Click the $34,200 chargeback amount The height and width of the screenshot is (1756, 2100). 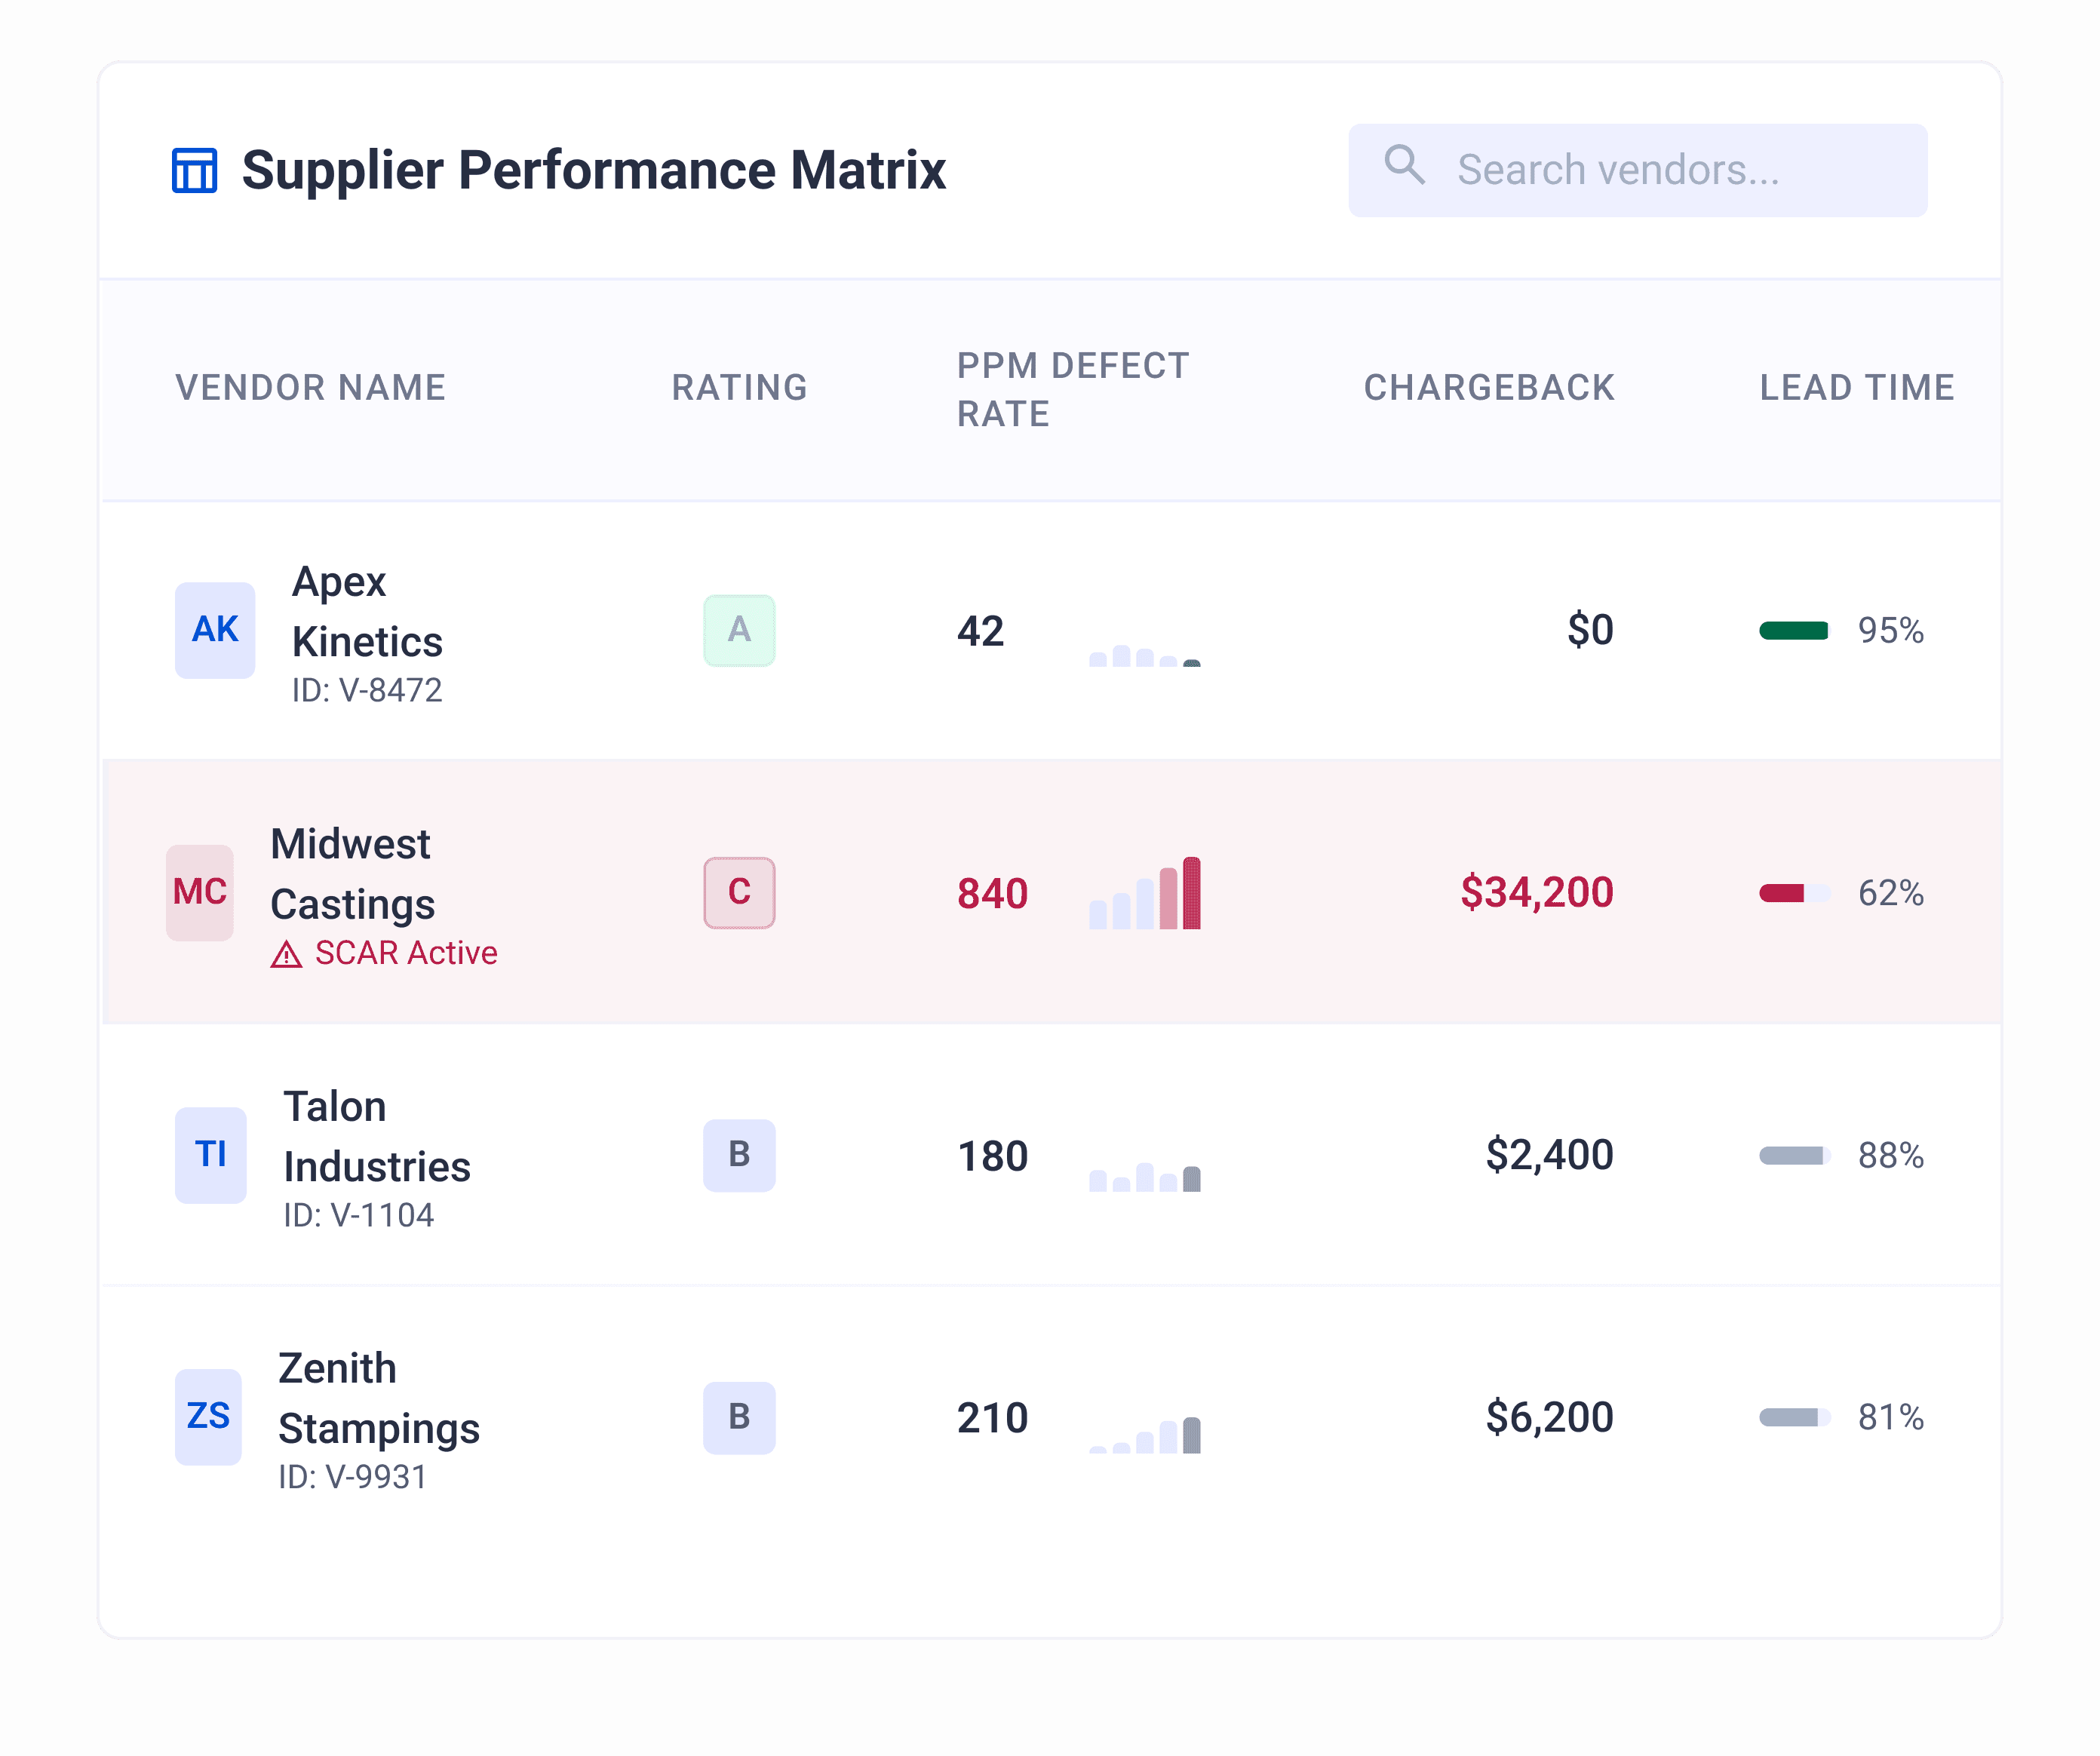pos(1537,892)
